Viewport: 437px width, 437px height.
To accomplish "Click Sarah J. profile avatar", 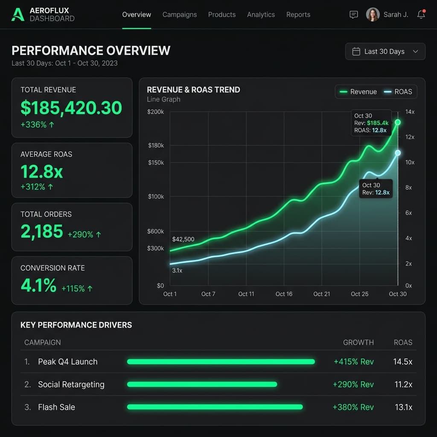I will point(373,15).
